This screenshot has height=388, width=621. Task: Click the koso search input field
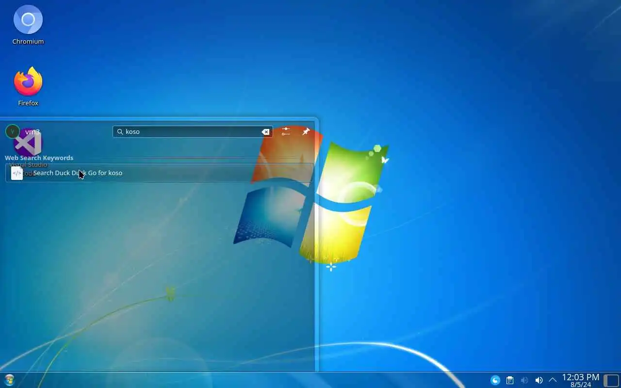[193, 132]
